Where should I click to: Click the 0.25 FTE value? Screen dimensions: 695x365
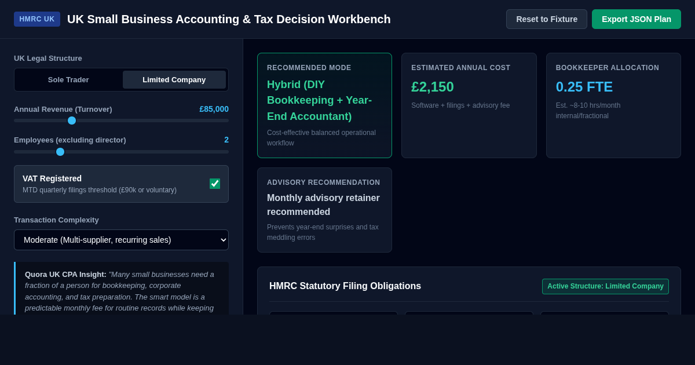pos(584,87)
